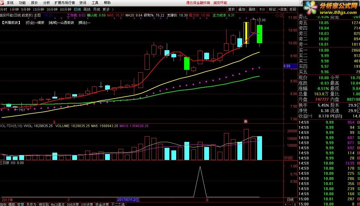Open the 分析 menu
360x206 pixels.
(x=46, y=3)
